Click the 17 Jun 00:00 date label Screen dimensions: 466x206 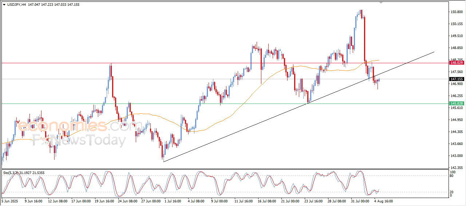click(81, 201)
